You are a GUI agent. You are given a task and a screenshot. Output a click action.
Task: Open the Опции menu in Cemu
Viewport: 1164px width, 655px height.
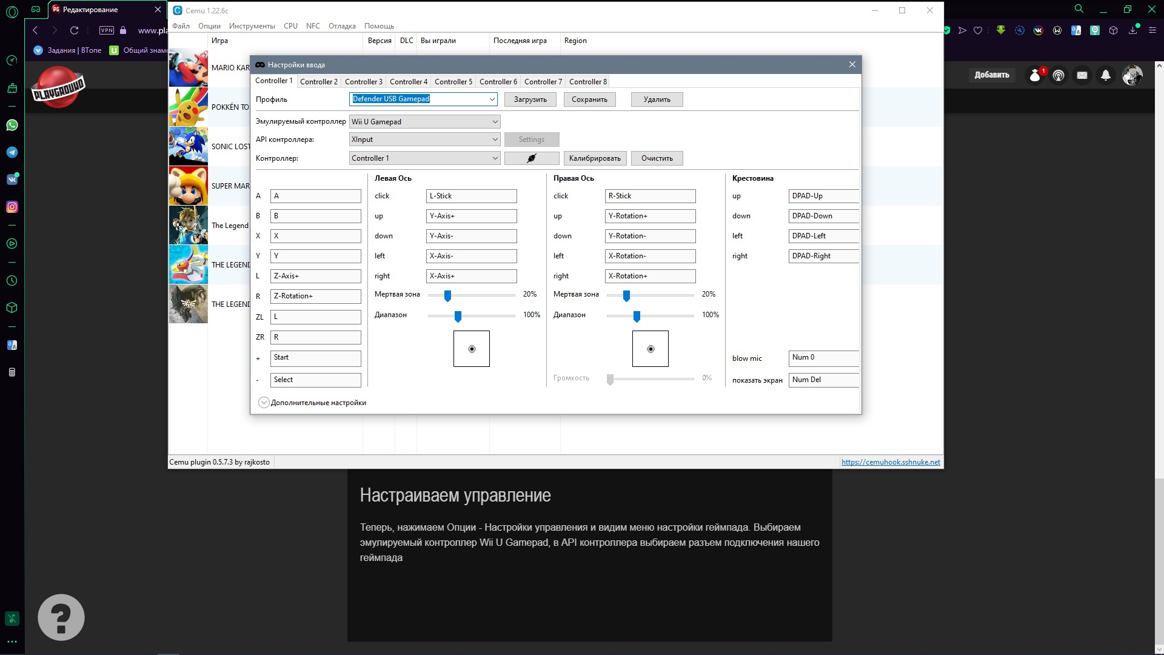pos(209,26)
